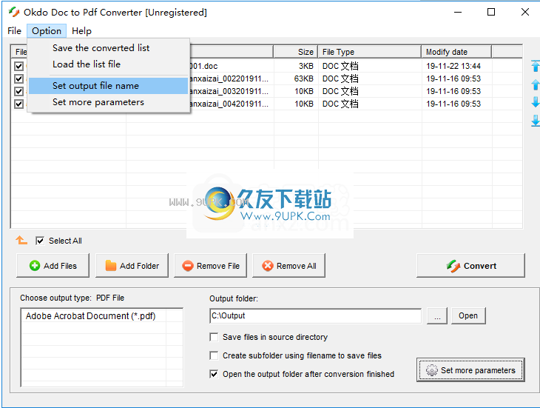The image size is (540, 408).
Task: Select the anxaizai_003201911 file row
Action: pos(267,91)
